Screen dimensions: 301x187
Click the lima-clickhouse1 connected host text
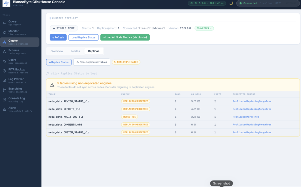[x=152, y=28]
